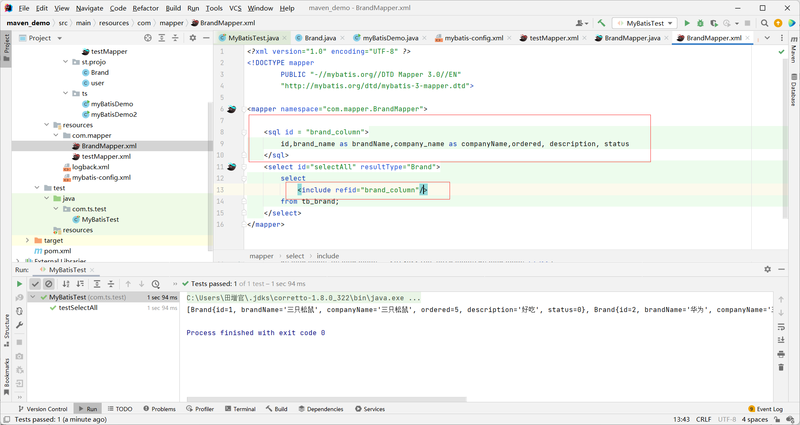Toggle show ignored tests button
This screenshot has width=800, height=425.
pyautogui.click(x=49, y=284)
